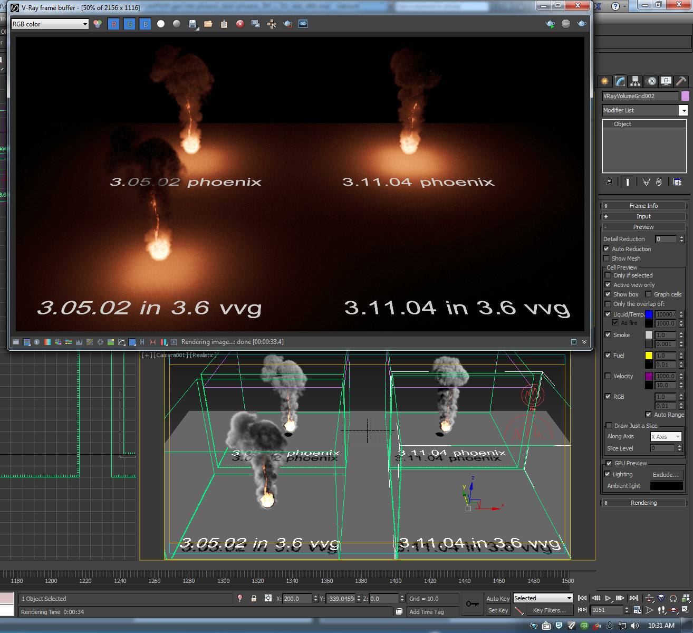
Task: Click the monochromatic mode grey sphere
Action: 177,24
